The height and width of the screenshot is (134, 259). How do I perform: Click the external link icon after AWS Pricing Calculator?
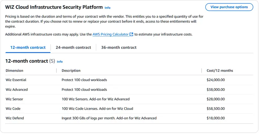pyautogui.click(x=131, y=34)
